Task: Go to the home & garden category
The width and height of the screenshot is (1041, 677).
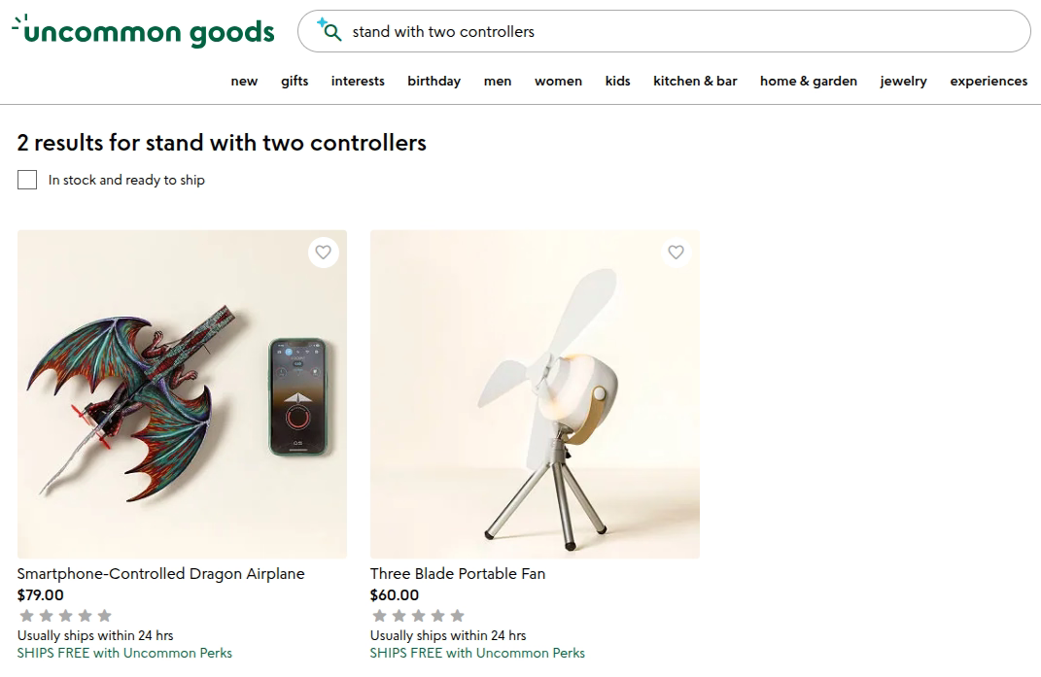Action: pyautogui.click(x=809, y=81)
